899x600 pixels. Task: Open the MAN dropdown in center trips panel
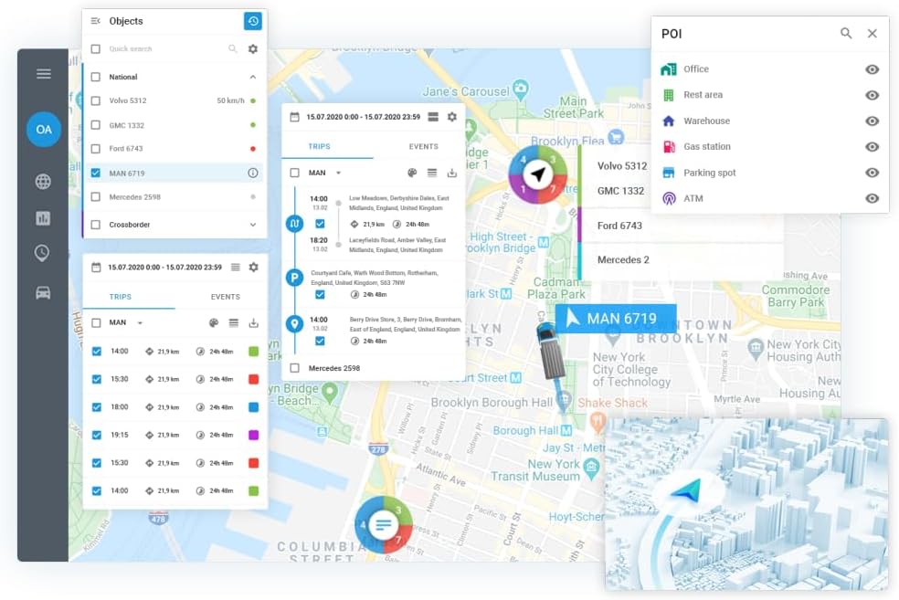(338, 173)
